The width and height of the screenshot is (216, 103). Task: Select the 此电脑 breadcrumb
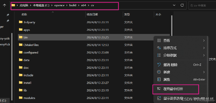pos(24,5)
